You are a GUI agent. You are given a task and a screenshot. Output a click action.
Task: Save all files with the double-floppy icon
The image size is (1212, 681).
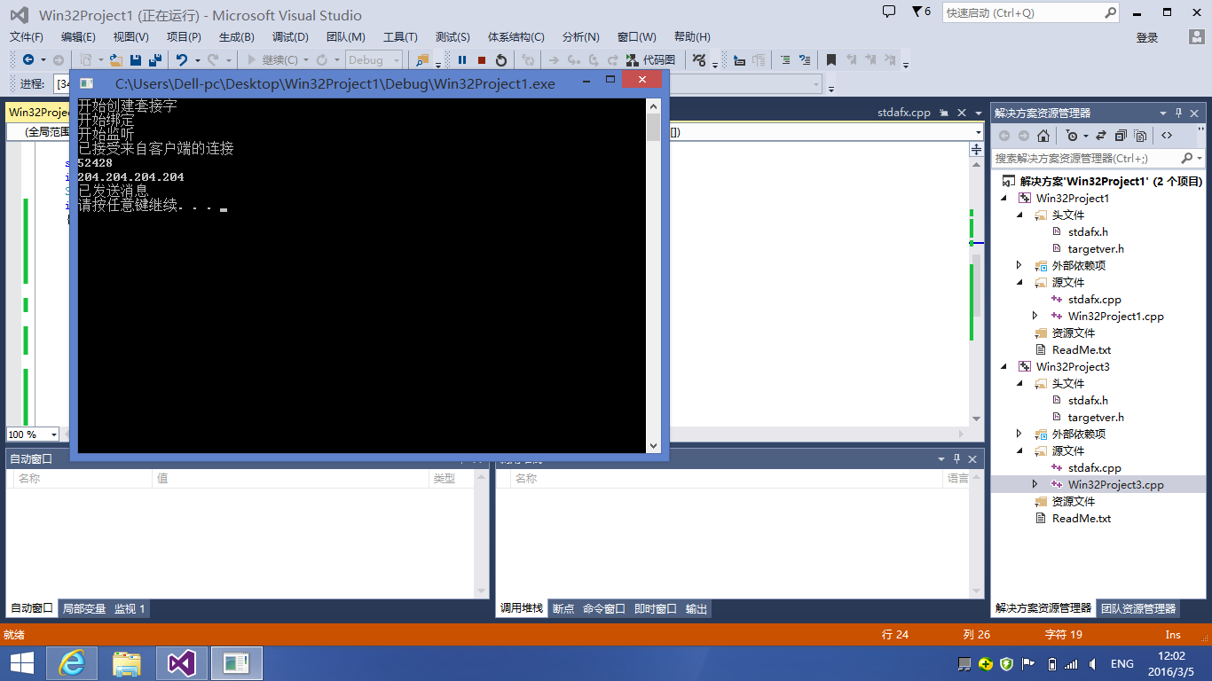click(x=154, y=60)
